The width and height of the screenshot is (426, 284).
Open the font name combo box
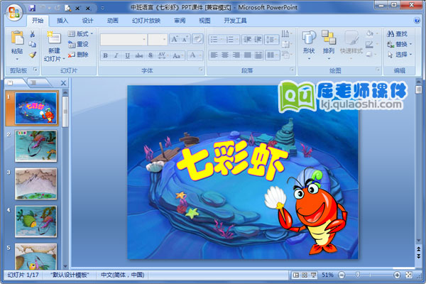point(124,40)
